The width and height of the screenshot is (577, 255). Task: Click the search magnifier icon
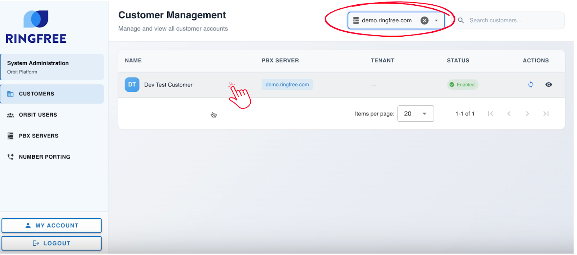(x=461, y=21)
